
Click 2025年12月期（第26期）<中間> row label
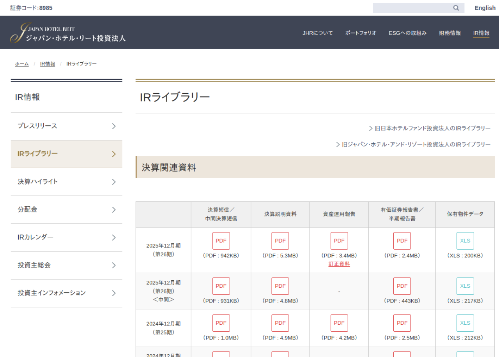pyautogui.click(x=163, y=291)
